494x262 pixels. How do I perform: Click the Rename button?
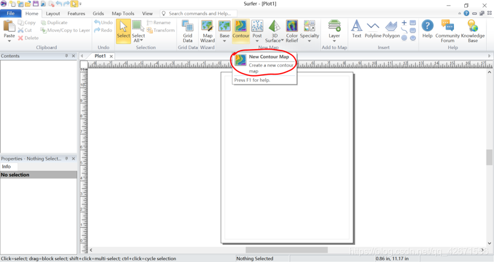158,23
